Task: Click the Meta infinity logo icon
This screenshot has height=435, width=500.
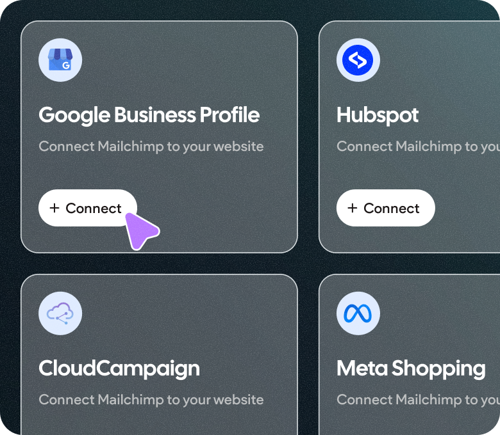Action: (358, 313)
